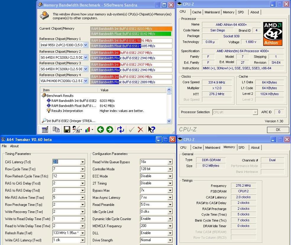Screen dimensions: 291x245
Task: Open the CAS Latency (Tcl) dropdown
Action: click(x=83, y=162)
